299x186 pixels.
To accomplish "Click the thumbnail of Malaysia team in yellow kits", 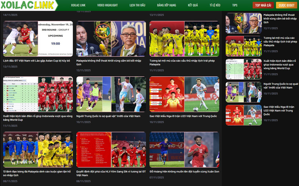I will [184, 39].
